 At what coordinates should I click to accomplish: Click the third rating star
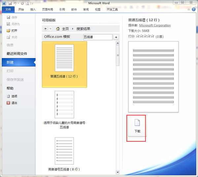[145, 36]
